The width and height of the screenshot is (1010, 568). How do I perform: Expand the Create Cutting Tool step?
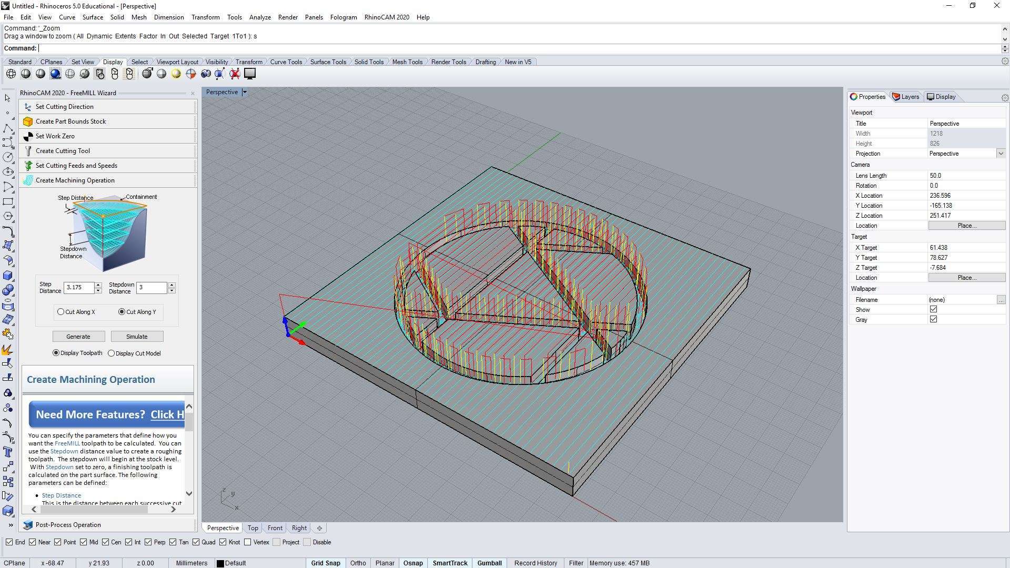tap(108, 151)
